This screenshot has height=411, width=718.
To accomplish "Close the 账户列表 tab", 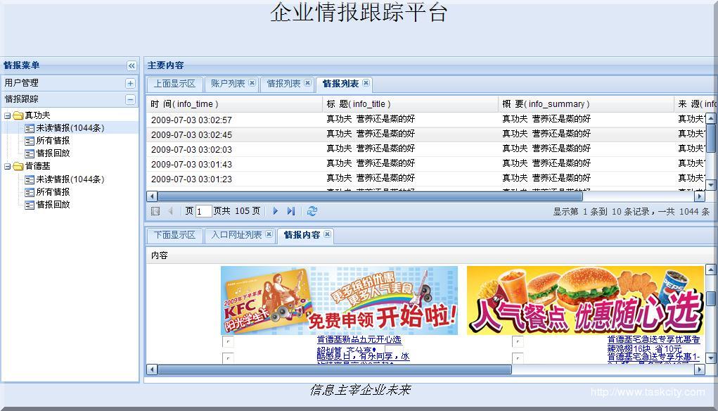I will (x=252, y=83).
